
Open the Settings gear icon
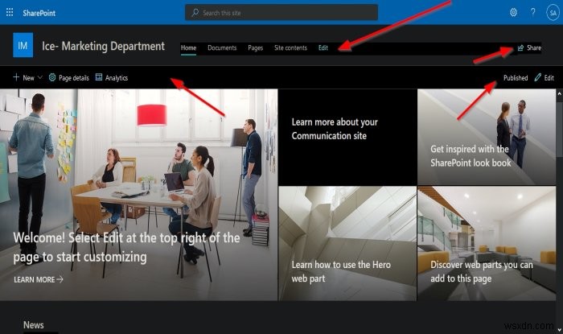(x=513, y=13)
